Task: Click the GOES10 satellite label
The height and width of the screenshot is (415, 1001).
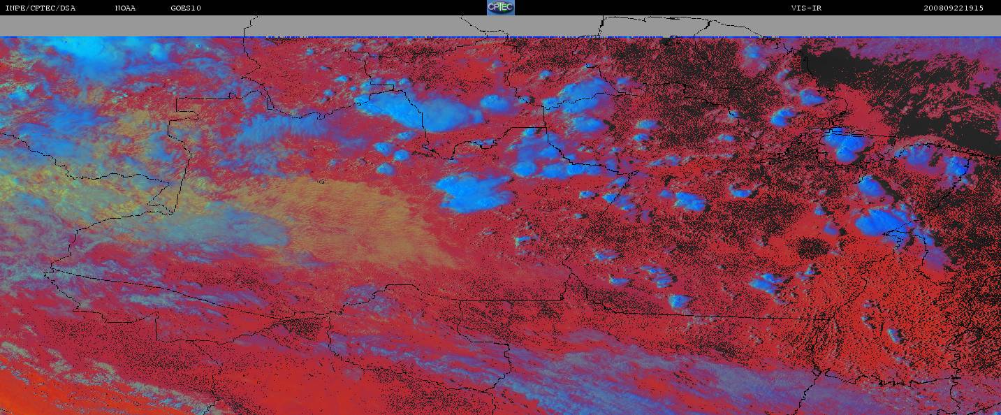Action: coord(186,8)
